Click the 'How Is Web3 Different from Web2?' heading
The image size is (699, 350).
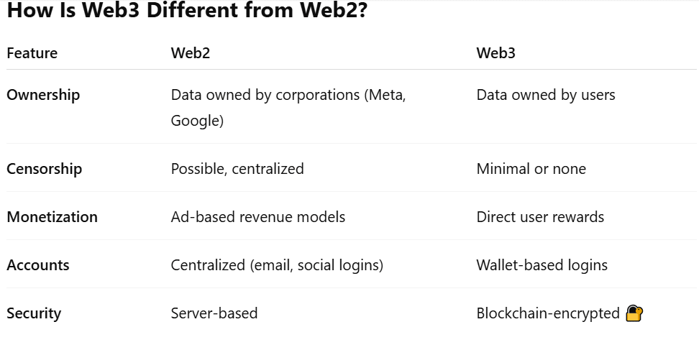click(x=187, y=12)
